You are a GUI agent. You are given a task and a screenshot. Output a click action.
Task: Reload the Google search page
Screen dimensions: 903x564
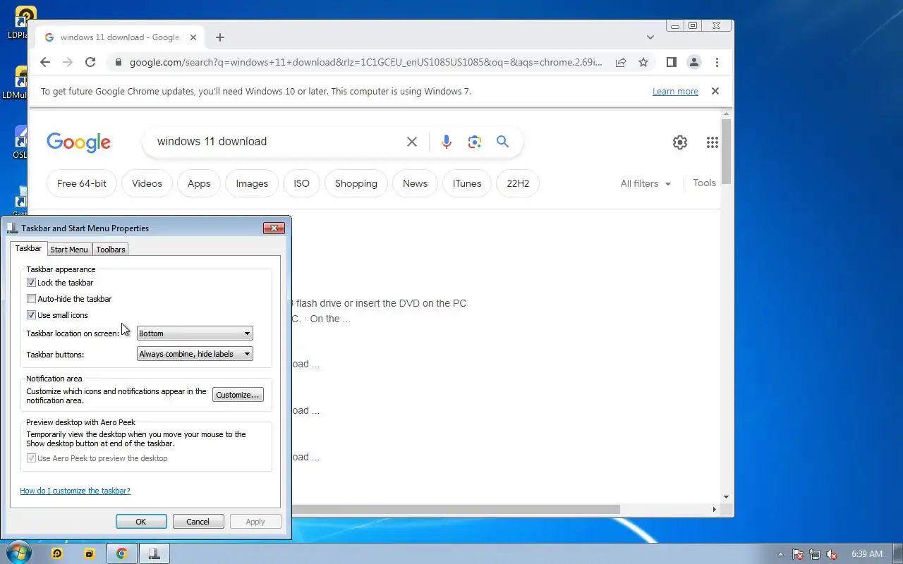point(90,62)
